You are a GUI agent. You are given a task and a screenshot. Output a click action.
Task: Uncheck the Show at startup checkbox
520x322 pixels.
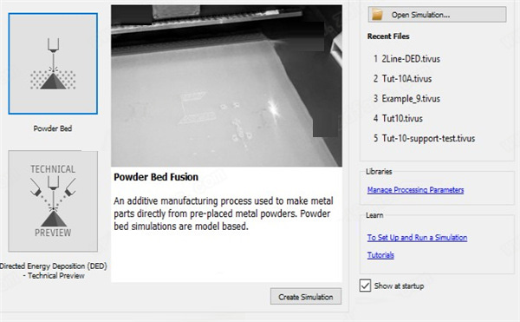[x=365, y=286]
